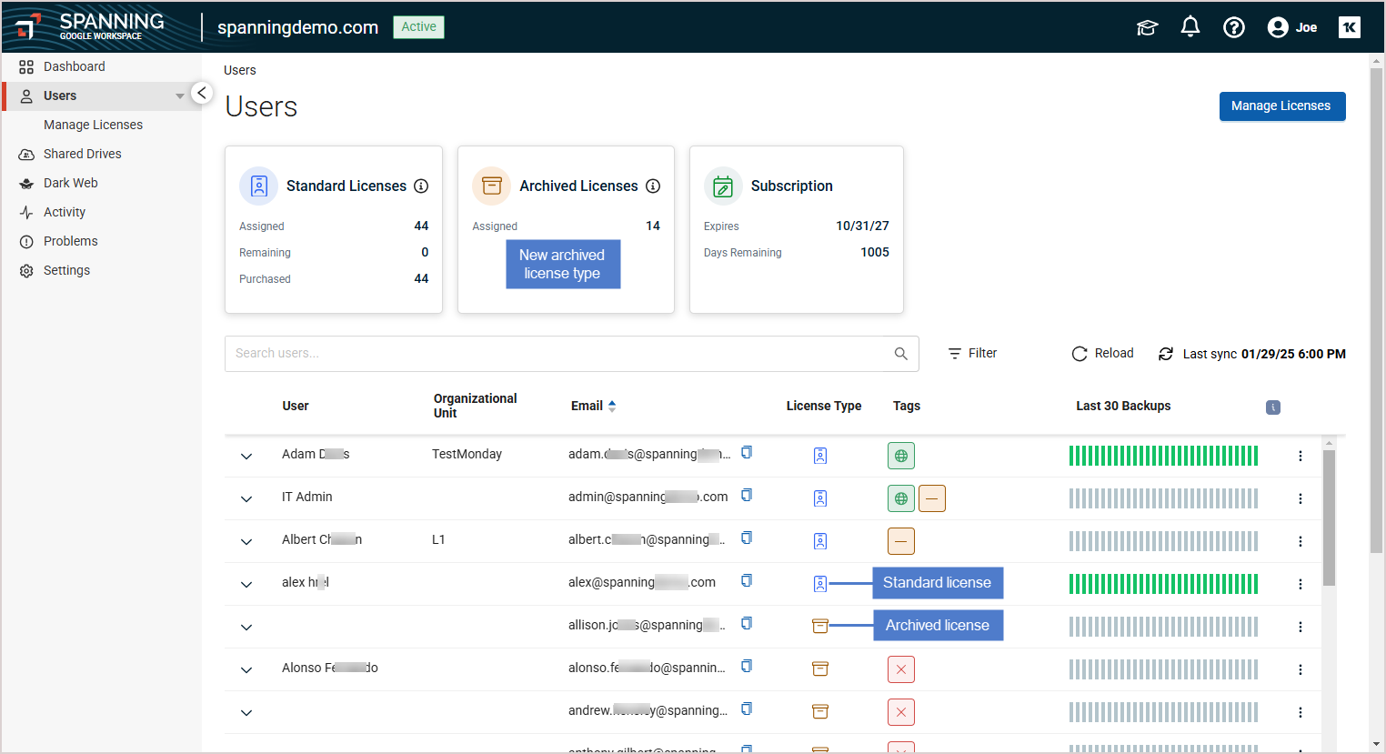Click the Kaseya K logo icon
Image resolution: width=1386 pixels, height=754 pixels.
click(1350, 27)
